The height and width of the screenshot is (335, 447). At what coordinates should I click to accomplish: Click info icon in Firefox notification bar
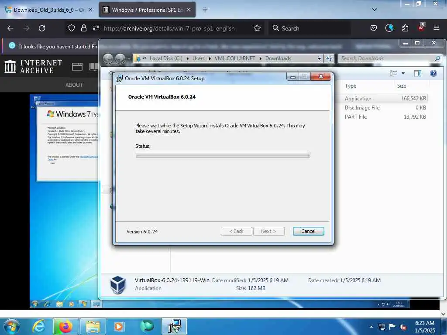click(12, 45)
